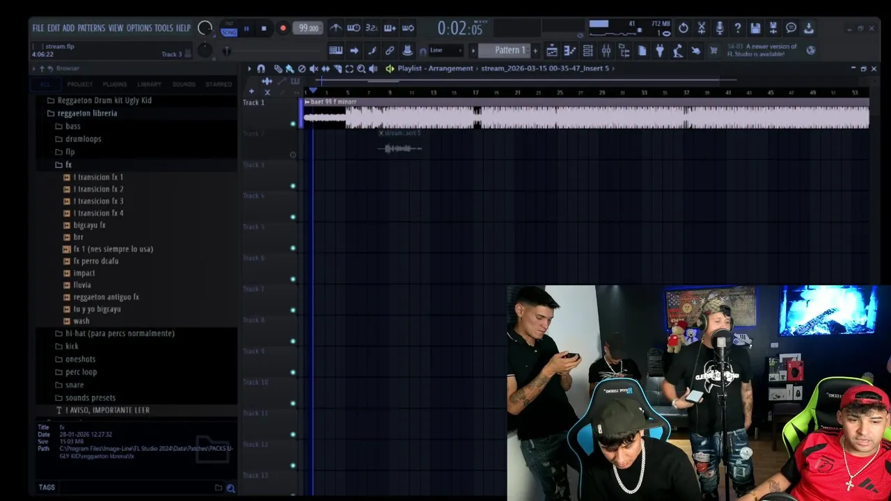Open the mixer view icon
The width and height of the screenshot is (891, 501).
pos(606,50)
